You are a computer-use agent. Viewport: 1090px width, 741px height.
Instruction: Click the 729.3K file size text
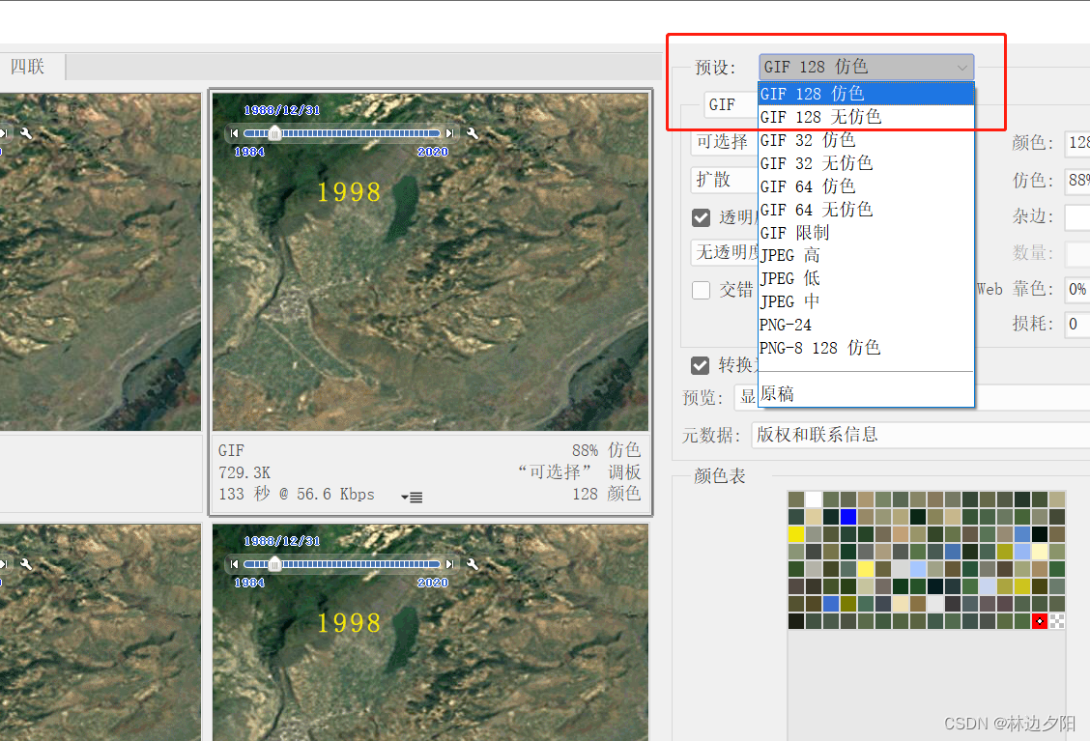[244, 472]
